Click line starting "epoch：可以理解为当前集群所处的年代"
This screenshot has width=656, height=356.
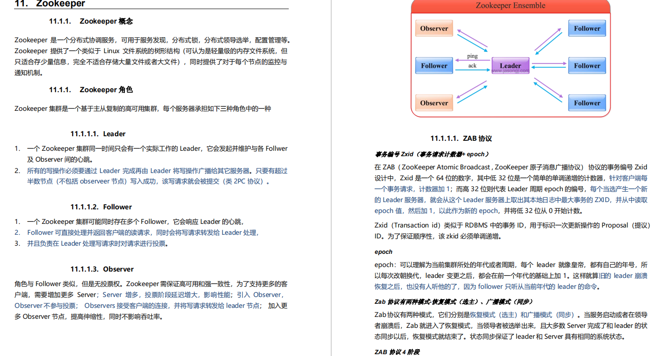tap(511, 265)
